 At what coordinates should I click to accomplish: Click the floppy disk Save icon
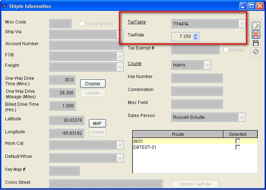tap(256, 43)
